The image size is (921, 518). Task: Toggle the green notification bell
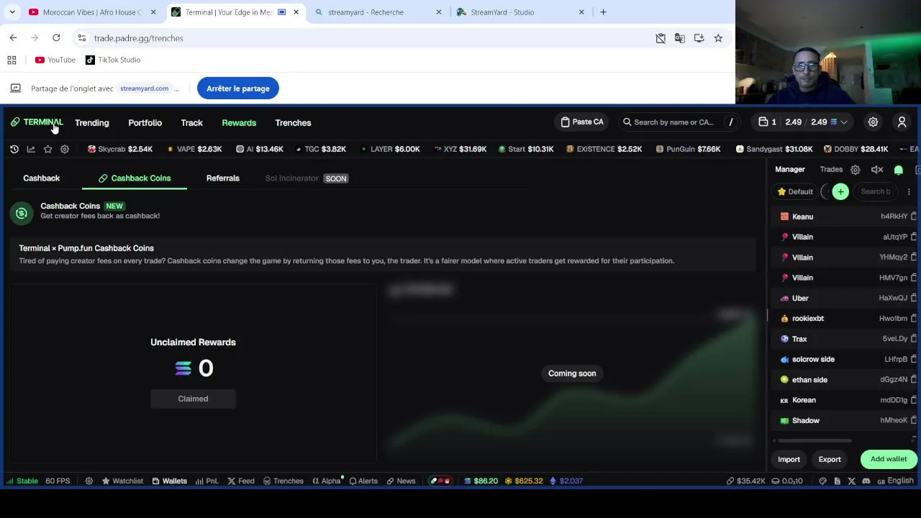[899, 170]
